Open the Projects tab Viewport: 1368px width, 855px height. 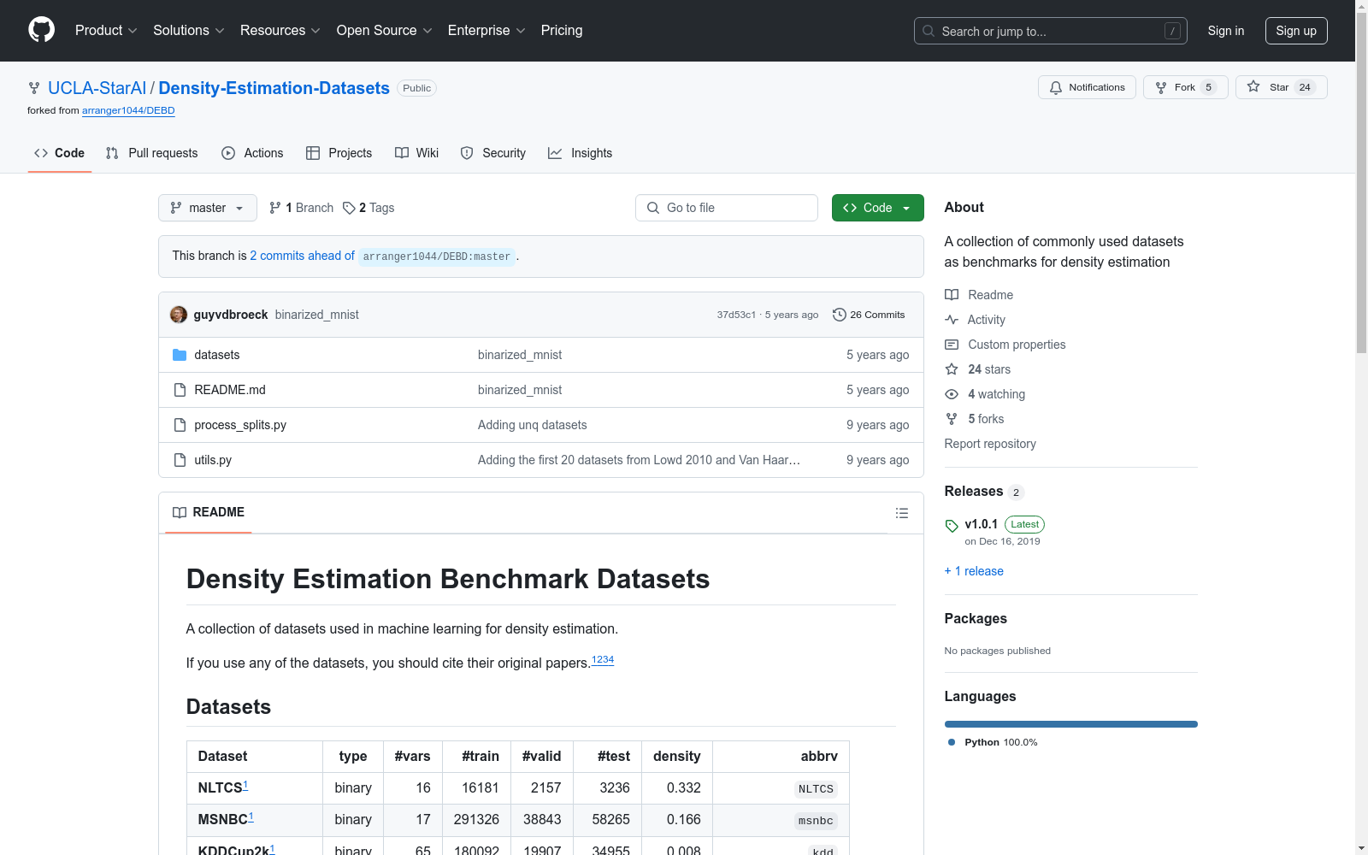click(x=339, y=153)
